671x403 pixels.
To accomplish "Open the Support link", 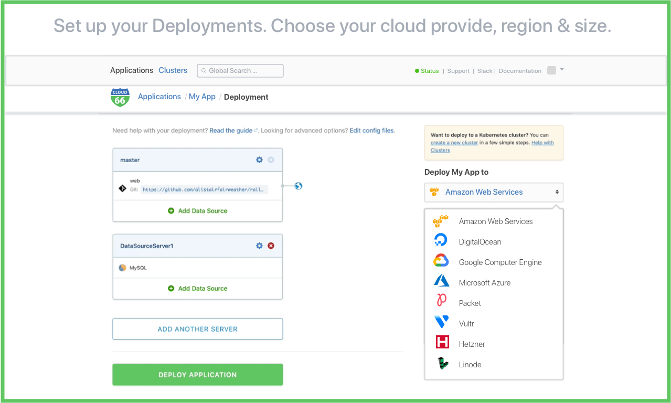I will (x=459, y=71).
